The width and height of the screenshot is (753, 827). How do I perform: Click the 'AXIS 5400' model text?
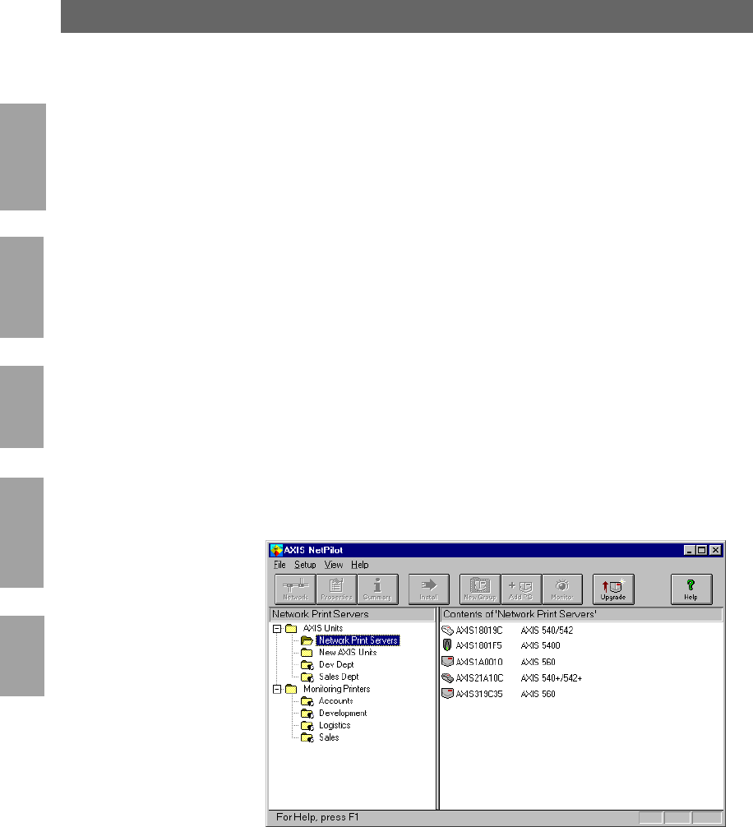click(x=540, y=645)
